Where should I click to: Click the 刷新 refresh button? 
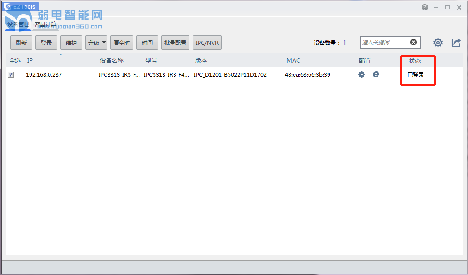point(21,43)
